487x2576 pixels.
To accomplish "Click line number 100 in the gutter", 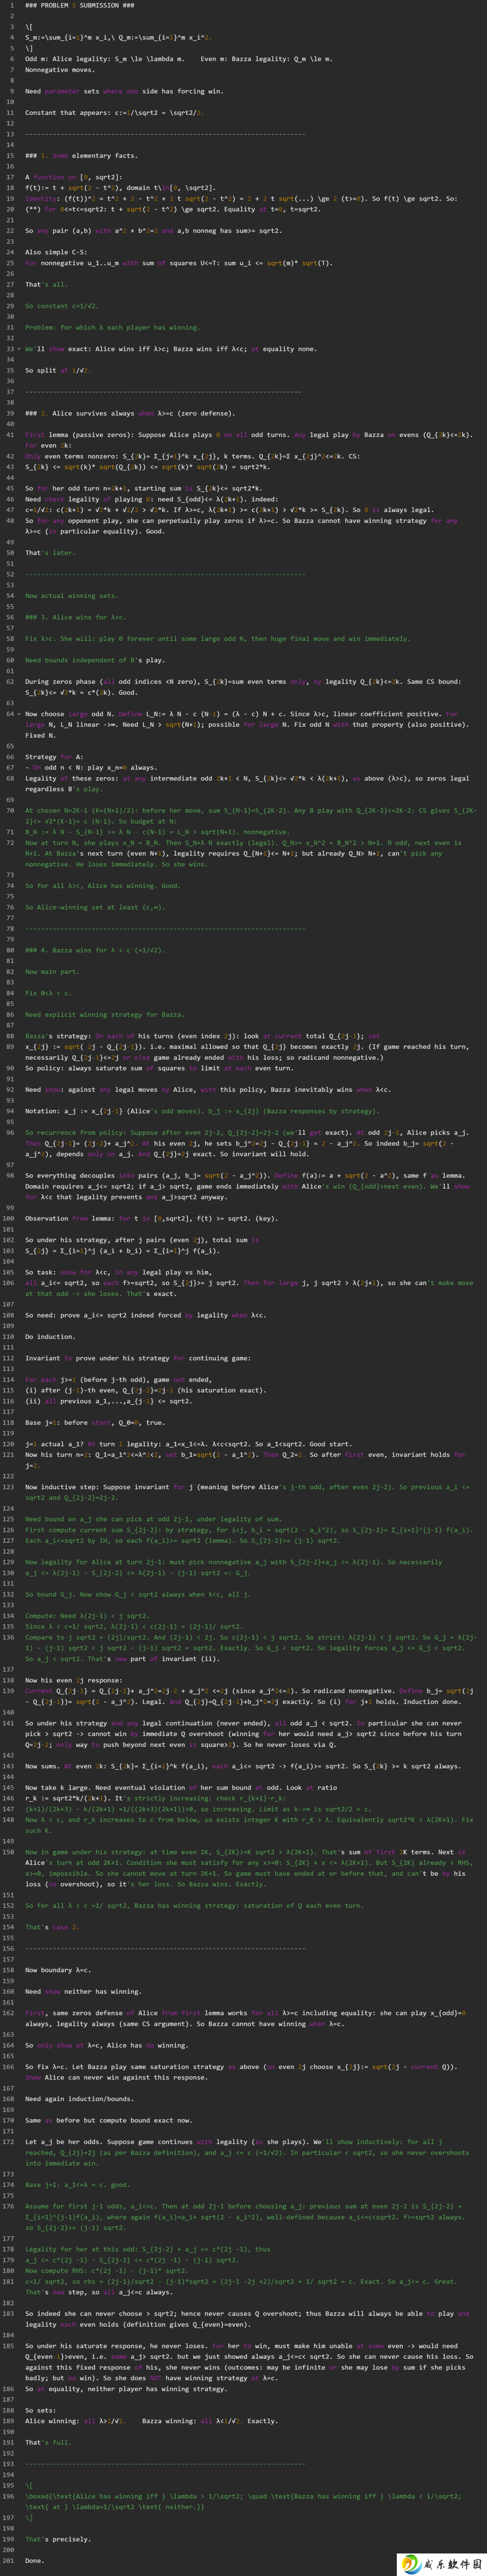I will click(x=8, y=1218).
